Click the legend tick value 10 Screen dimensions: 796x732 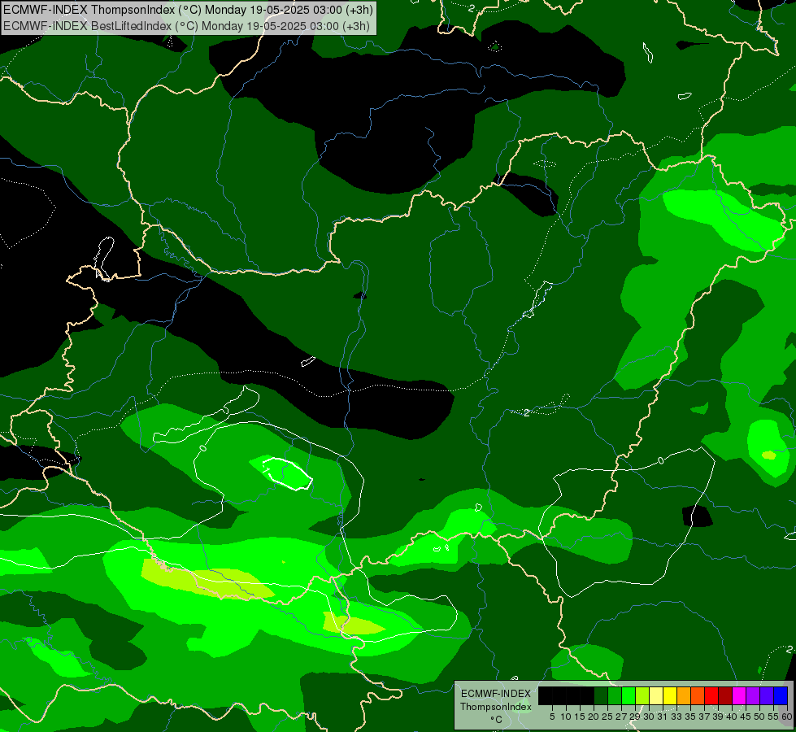tap(566, 717)
